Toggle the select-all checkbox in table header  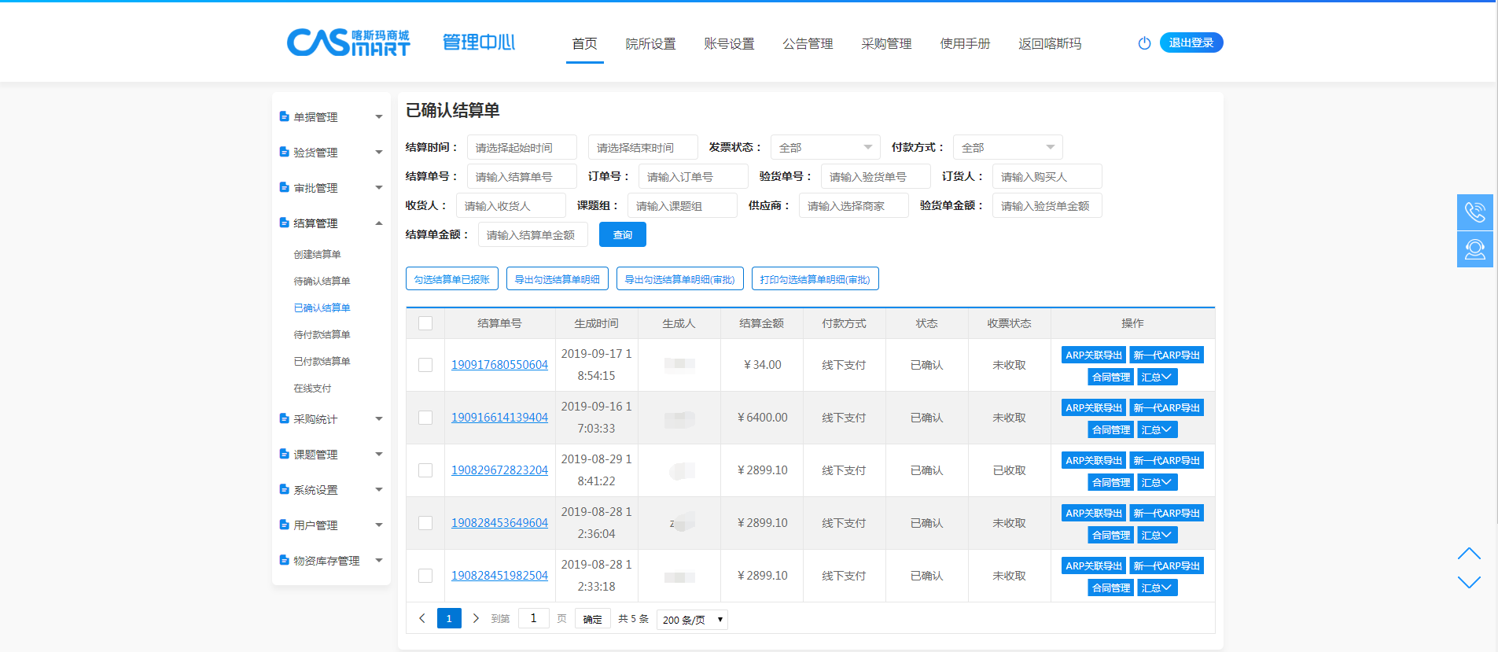click(425, 323)
